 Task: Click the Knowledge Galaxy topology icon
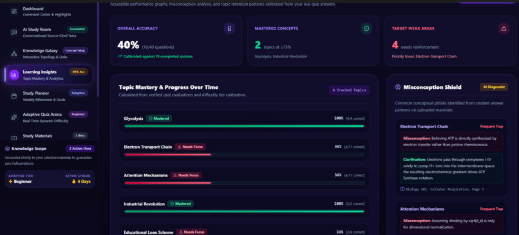coord(14,53)
